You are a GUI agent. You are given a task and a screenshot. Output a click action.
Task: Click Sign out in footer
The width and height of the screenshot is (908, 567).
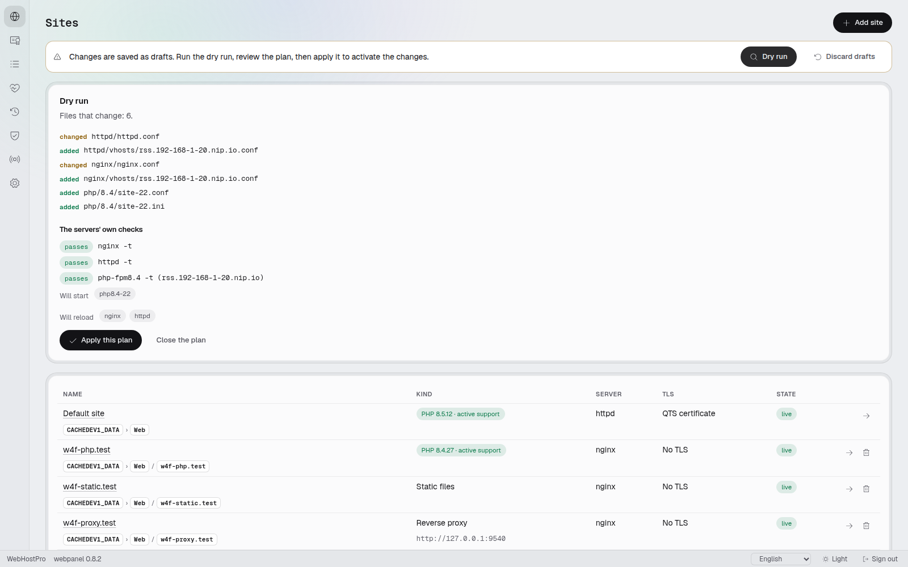pos(880,559)
